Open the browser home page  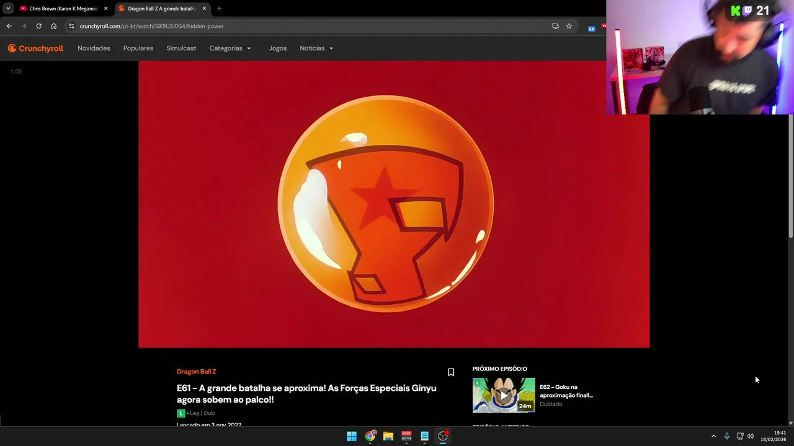tap(54, 26)
